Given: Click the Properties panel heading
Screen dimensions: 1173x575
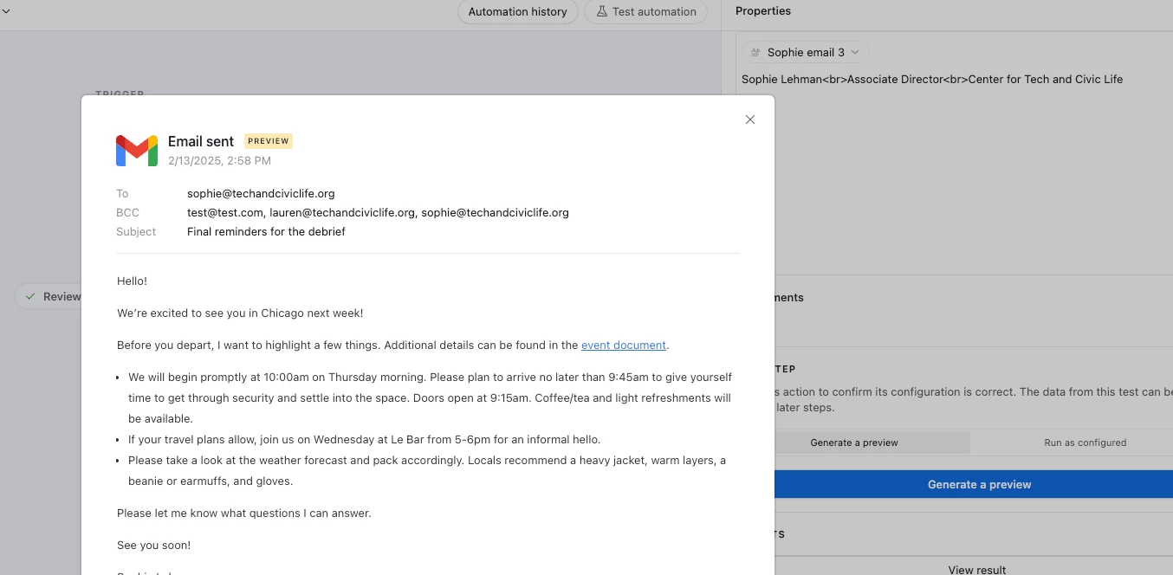Looking at the screenshot, I should (762, 11).
